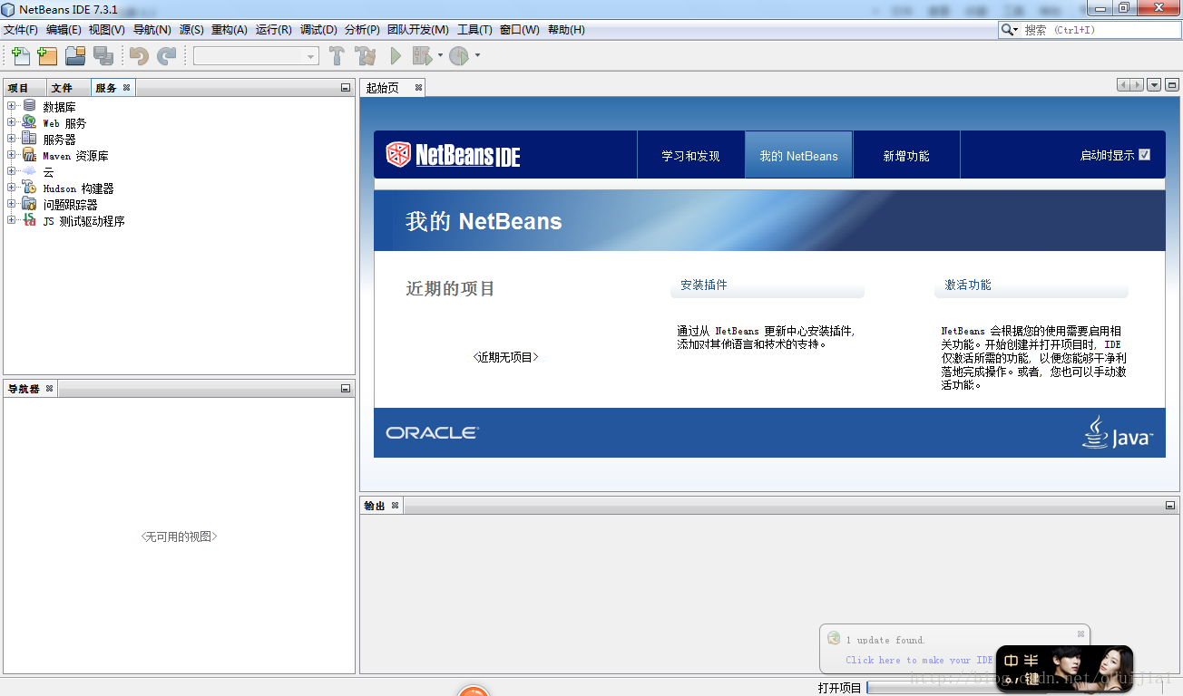1183x696 pixels.
Task: Open the 文件(F) menu
Action: 21,30
